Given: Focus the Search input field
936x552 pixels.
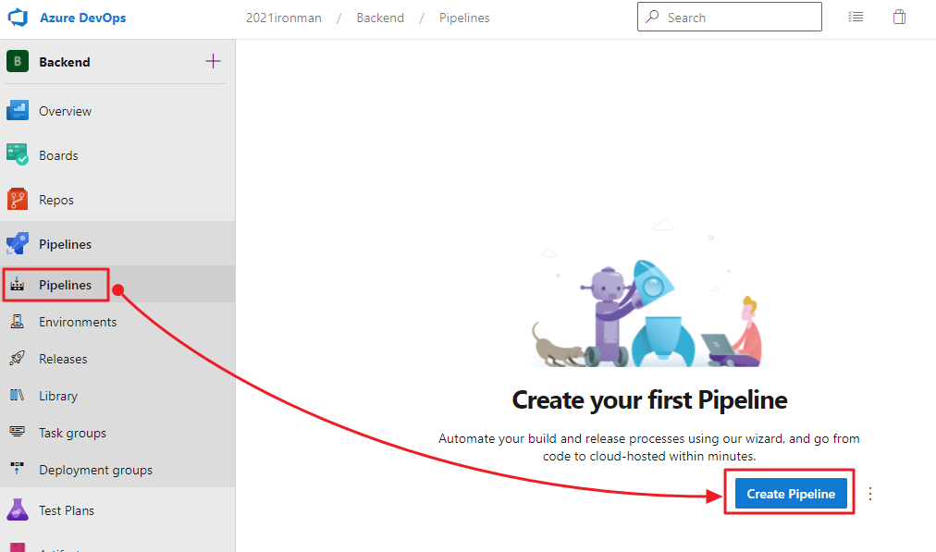Looking at the screenshot, I should (x=730, y=17).
